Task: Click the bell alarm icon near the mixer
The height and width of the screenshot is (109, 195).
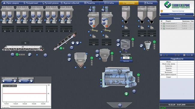Action: 134,91
